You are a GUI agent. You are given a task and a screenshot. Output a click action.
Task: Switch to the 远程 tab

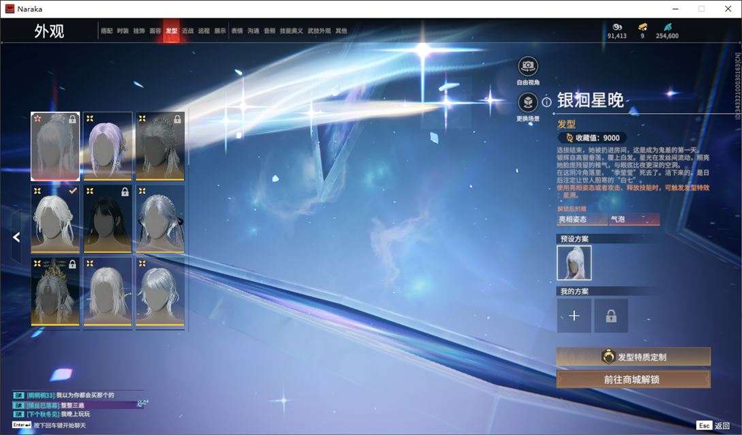tap(204, 31)
